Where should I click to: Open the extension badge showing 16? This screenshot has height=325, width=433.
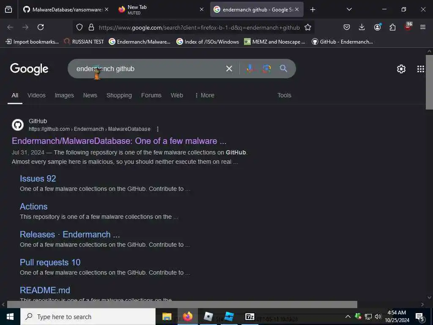point(408,27)
